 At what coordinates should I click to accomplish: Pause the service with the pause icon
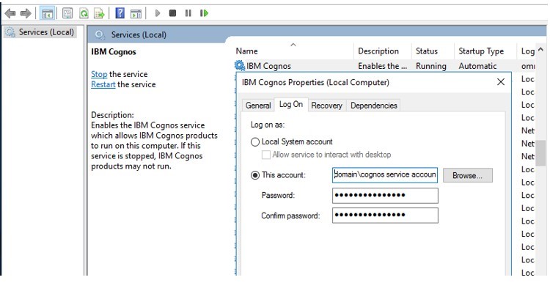tap(188, 13)
